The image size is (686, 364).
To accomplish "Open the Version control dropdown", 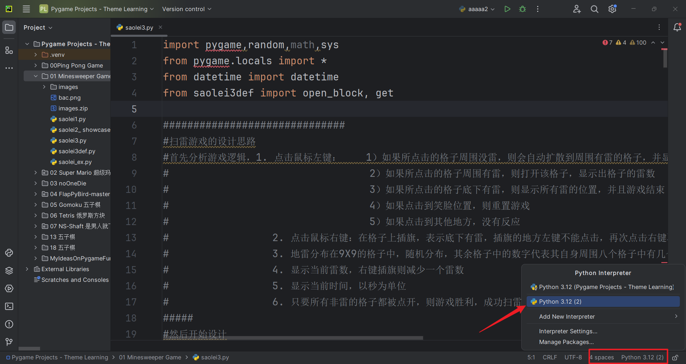I will tap(187, 9).
